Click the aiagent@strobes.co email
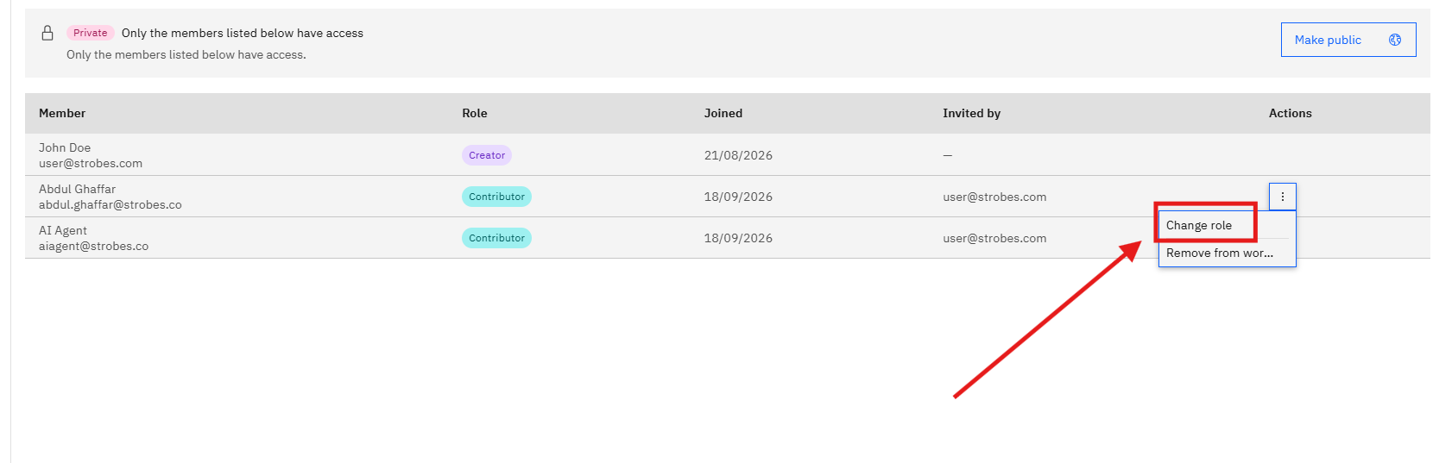 tap(93, 246)
